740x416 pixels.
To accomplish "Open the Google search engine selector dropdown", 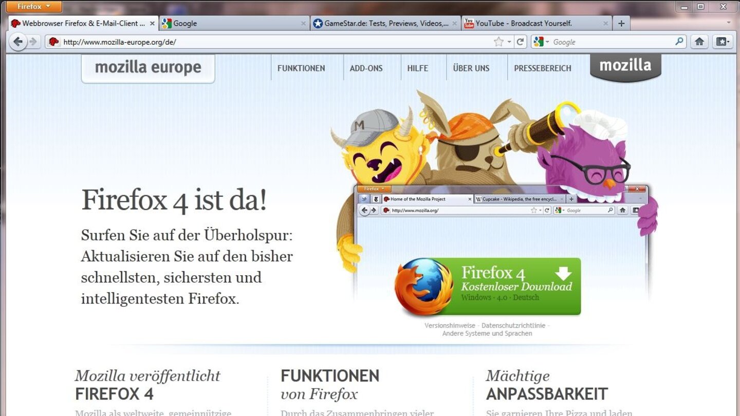I will click(x=541, y=42).
